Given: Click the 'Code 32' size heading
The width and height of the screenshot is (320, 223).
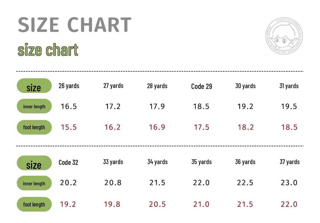Looking at the screenshot, I should [68, 162].
